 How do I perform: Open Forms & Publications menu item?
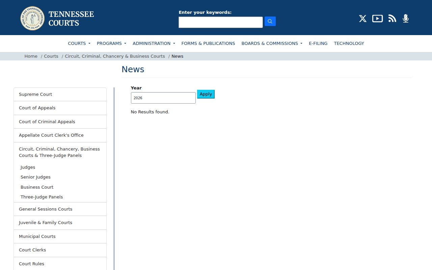click(208, 43)
